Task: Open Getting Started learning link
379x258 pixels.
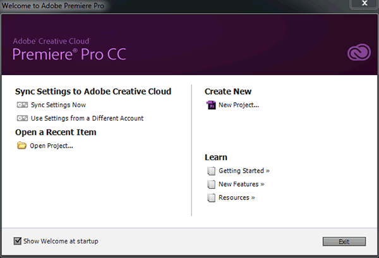Action: [x=244, y=171]
